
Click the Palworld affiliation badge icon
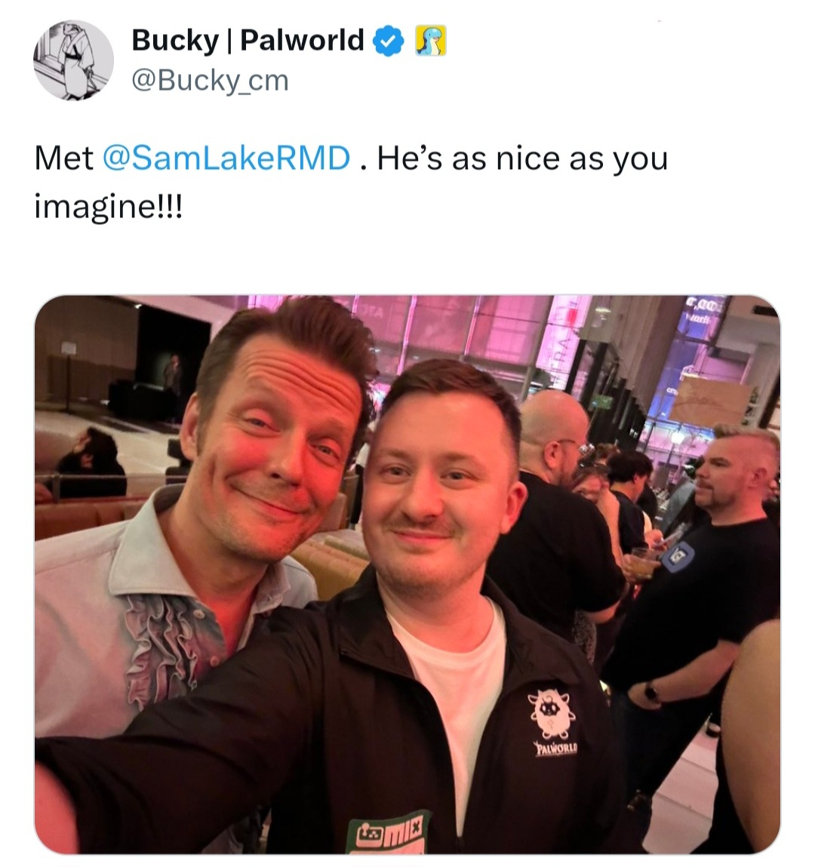click(431, 41)
